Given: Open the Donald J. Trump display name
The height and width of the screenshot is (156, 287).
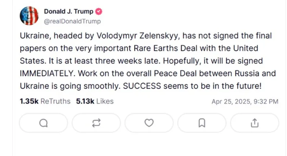Looking at the screenshot, I should 69,12.
